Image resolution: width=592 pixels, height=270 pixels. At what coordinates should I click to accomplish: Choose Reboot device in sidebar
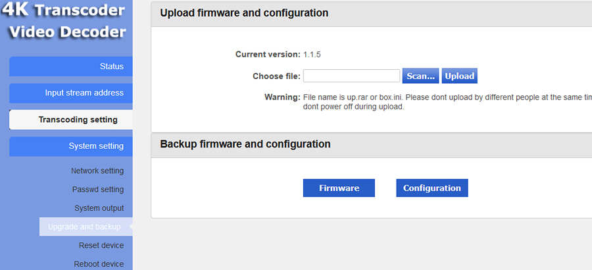pyautogui.click(x=99, y=264)
